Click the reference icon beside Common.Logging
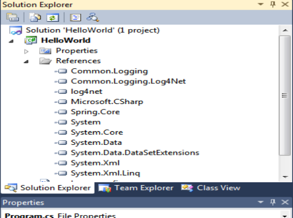 (x=61, y=71)
